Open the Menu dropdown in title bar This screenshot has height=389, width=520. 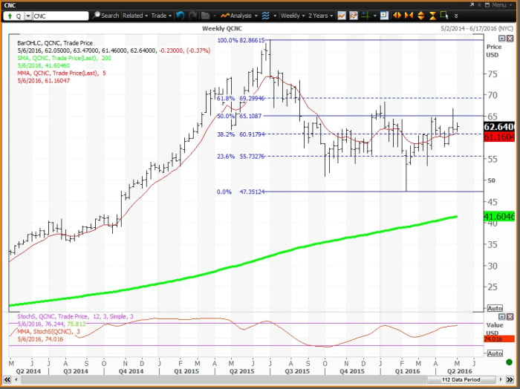pyautogui.click(x=501, y=5)
